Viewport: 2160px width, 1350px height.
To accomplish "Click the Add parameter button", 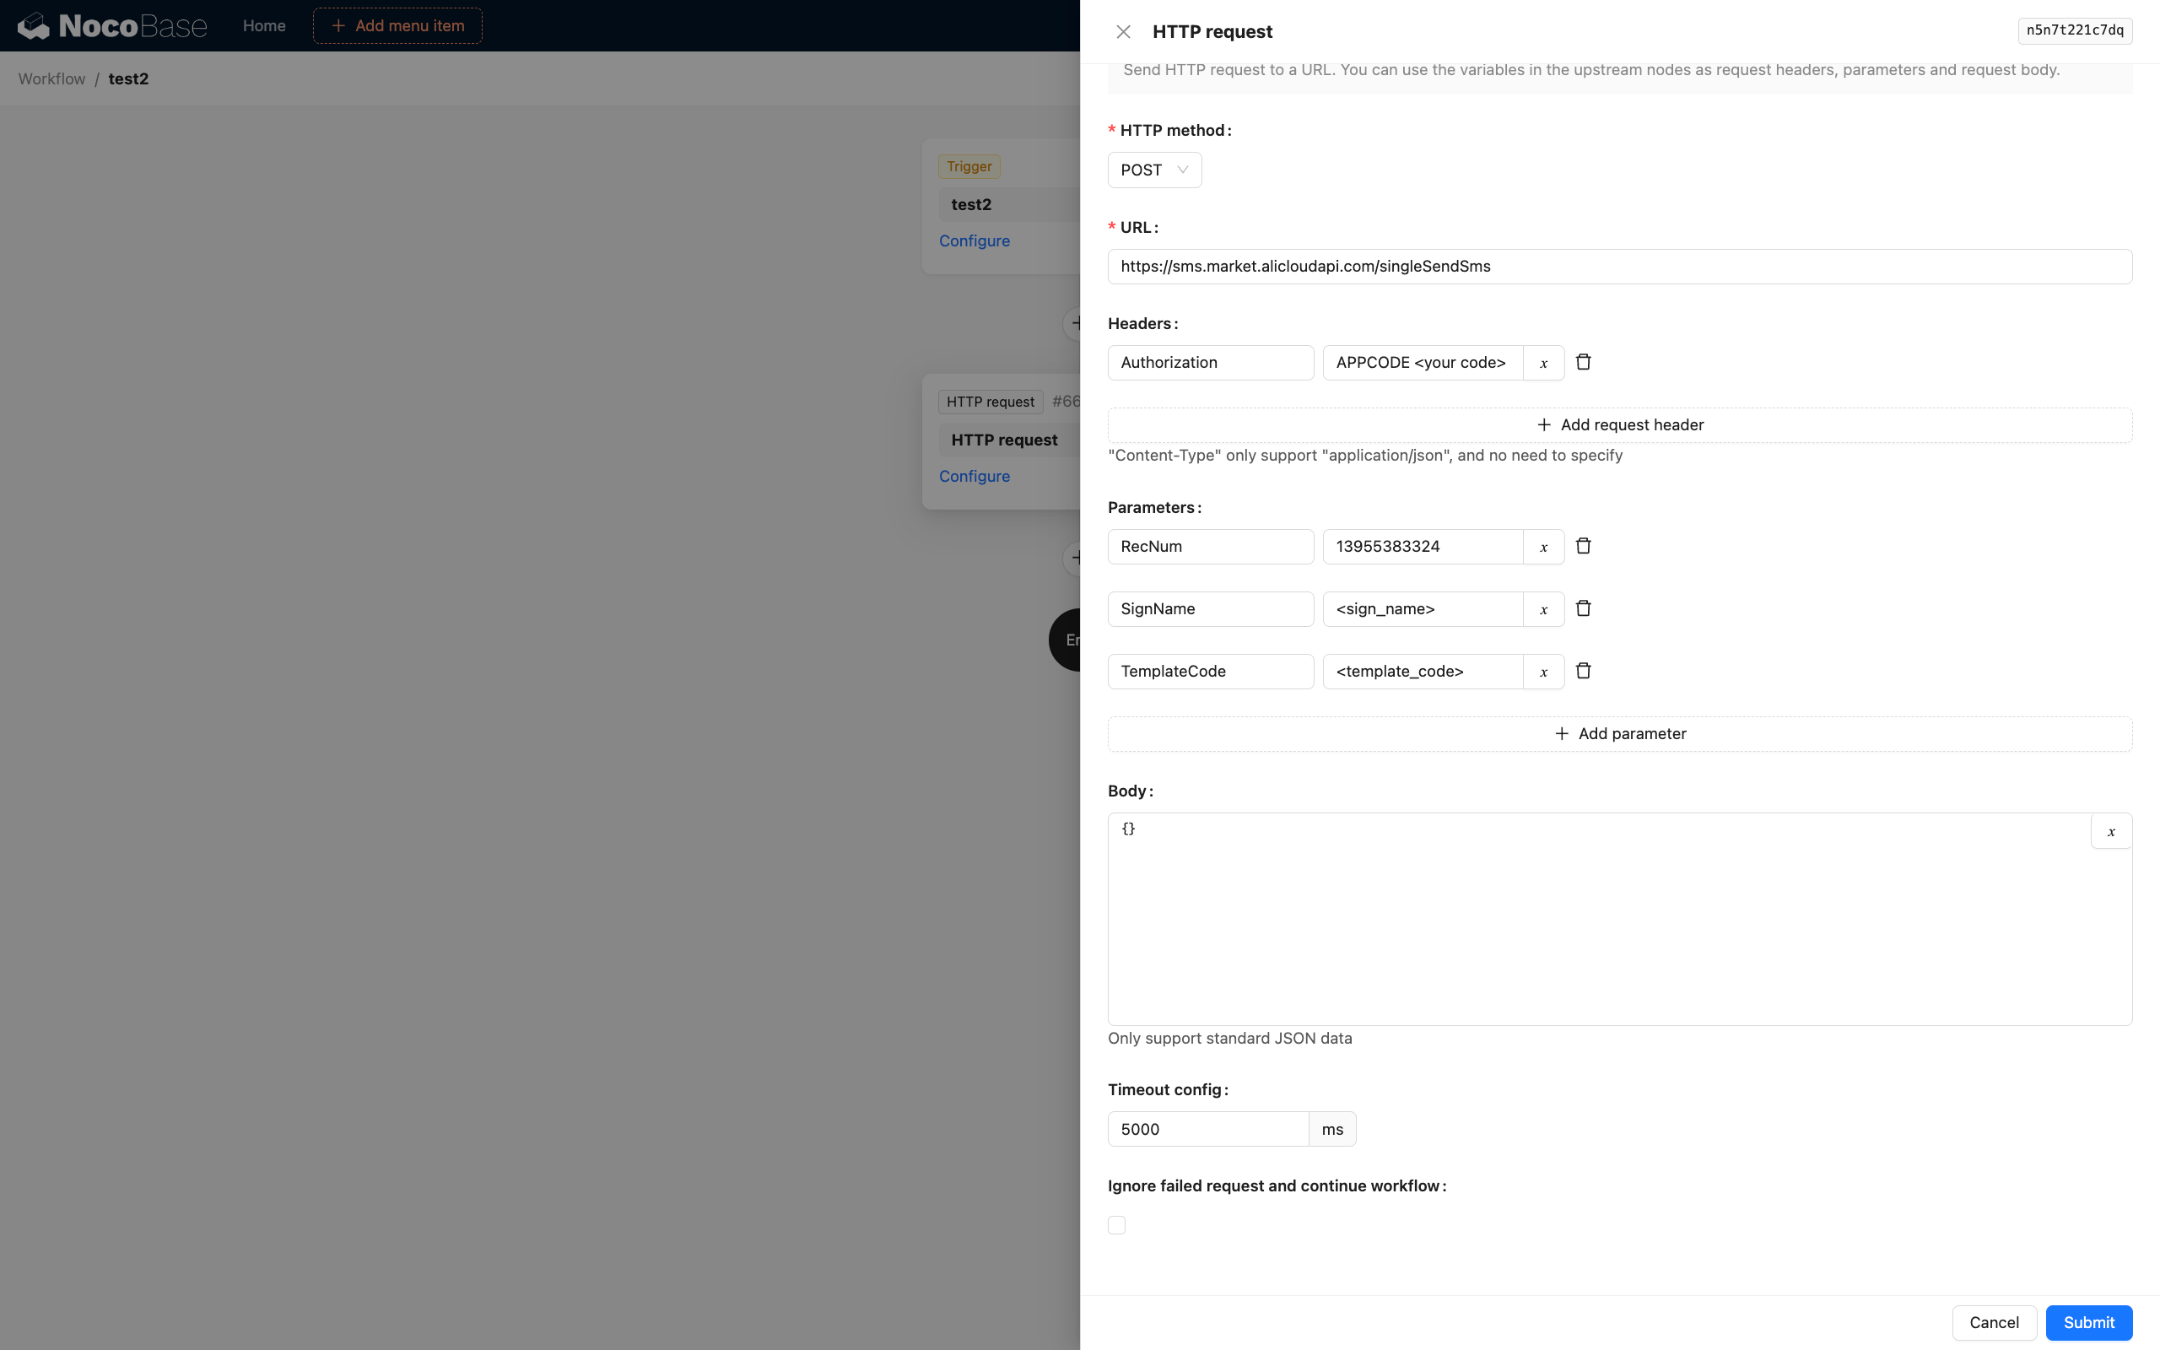I will click(1619, 733).
